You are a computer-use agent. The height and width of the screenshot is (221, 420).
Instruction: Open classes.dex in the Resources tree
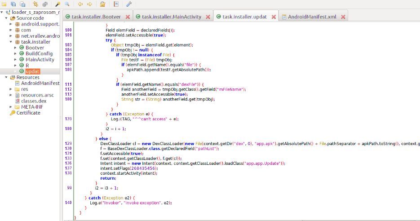click(x=33, y=101)
